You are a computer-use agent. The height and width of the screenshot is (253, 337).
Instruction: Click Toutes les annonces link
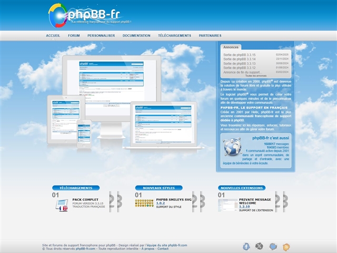[x=256, y=76]
